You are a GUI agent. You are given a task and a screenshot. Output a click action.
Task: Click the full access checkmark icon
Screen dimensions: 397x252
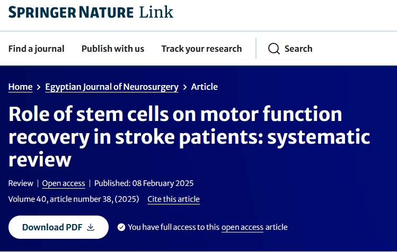pos(121,227)
